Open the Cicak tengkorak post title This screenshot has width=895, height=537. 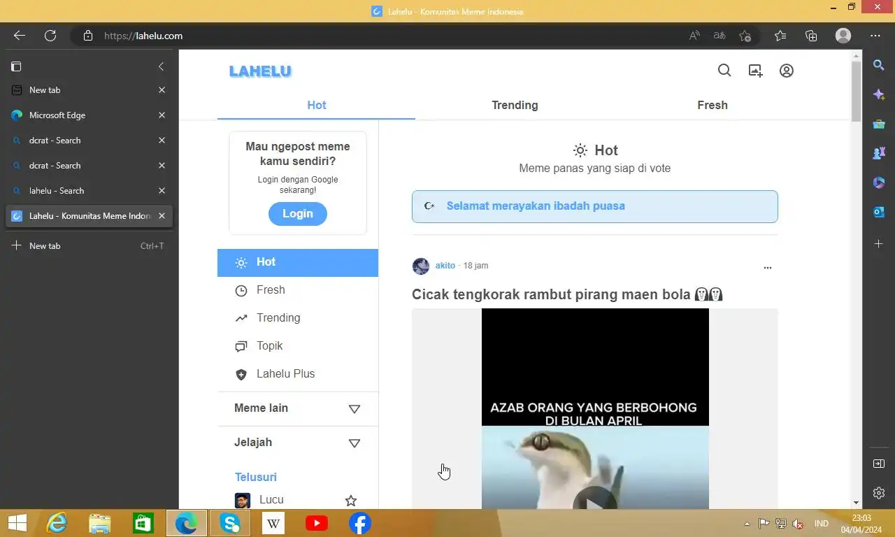pyautogui.click(x=567, y=294)
